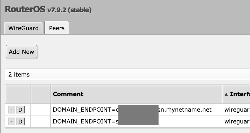The image size is (250, 133).
Task: Click the second row's wireguard interface cell
Action: [x=237, y=121]
